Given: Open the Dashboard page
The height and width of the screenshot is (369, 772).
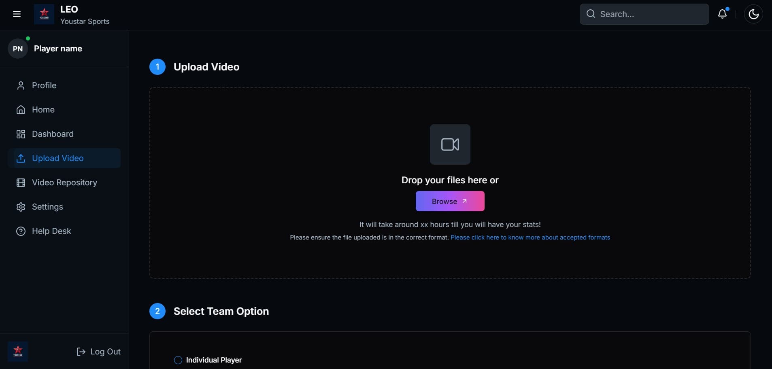Looking at the screenshot, I should 53,134.
